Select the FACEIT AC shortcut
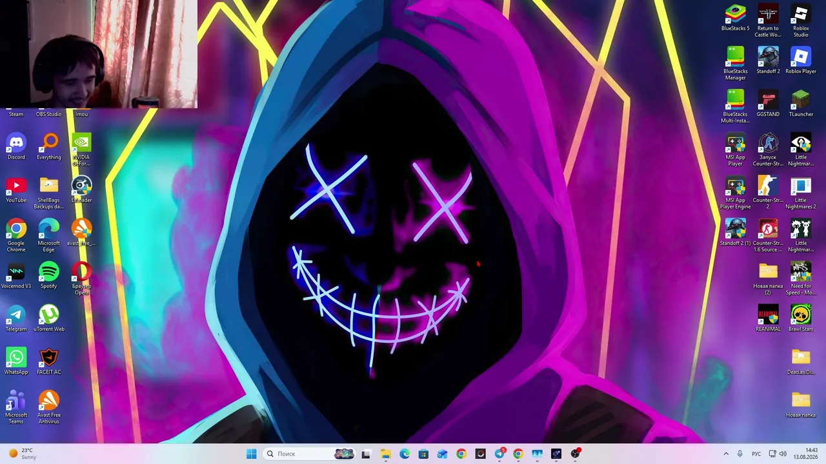This screenshot has width=826, height=464. point(49,362)
